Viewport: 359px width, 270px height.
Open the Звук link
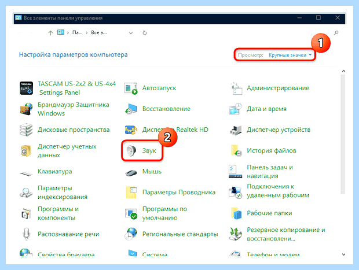click(x=149, y=151)
